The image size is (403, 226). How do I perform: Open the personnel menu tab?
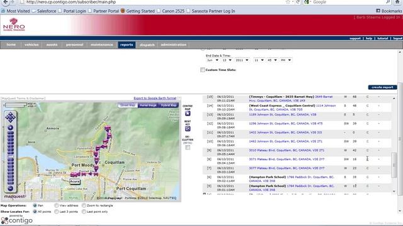(74, 45)
